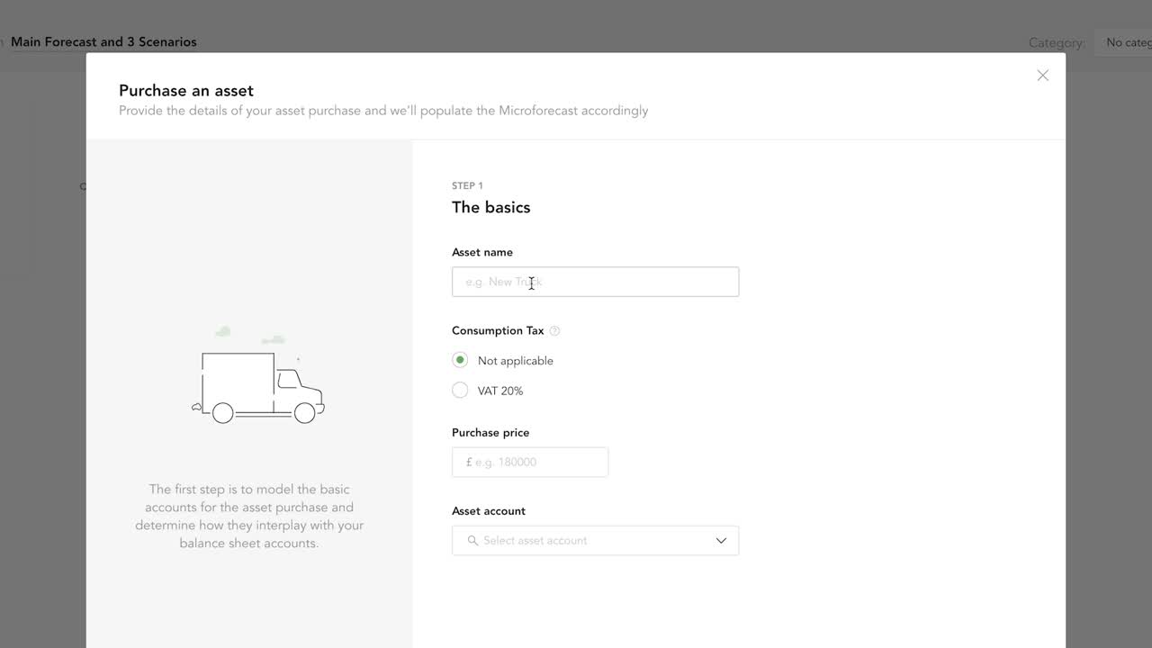Click the Asset account label
The image size is (1152, 648).
(x=489, y=510)
